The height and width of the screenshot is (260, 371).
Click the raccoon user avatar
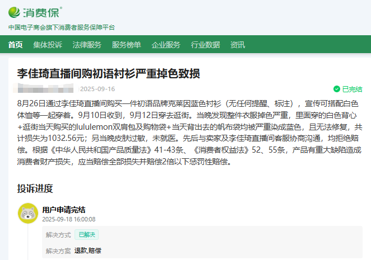point(28,213)
